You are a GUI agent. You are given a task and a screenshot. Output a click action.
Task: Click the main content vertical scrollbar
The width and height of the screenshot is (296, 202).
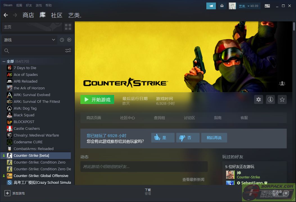(x=294, y=26)
